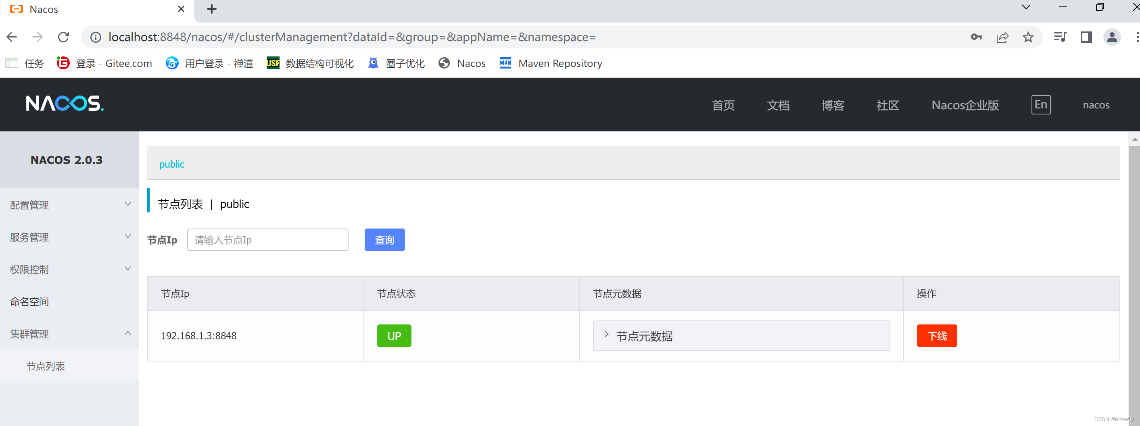Go back with the browser back arrow
The image size is (1140, 426).
click(12, 37)
